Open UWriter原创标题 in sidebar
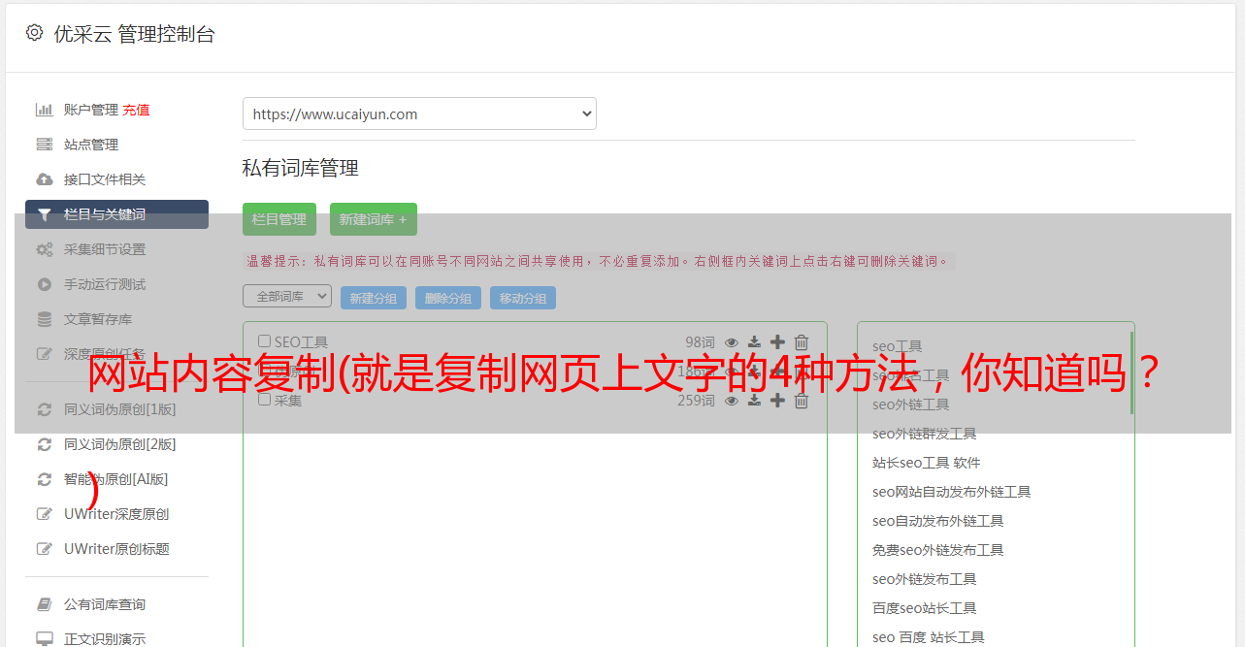This screenshot has height=647, width=1245. click(x=116, y=549)
